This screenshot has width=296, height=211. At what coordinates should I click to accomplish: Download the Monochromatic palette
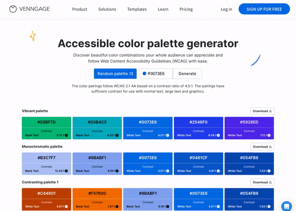(262, 147)
